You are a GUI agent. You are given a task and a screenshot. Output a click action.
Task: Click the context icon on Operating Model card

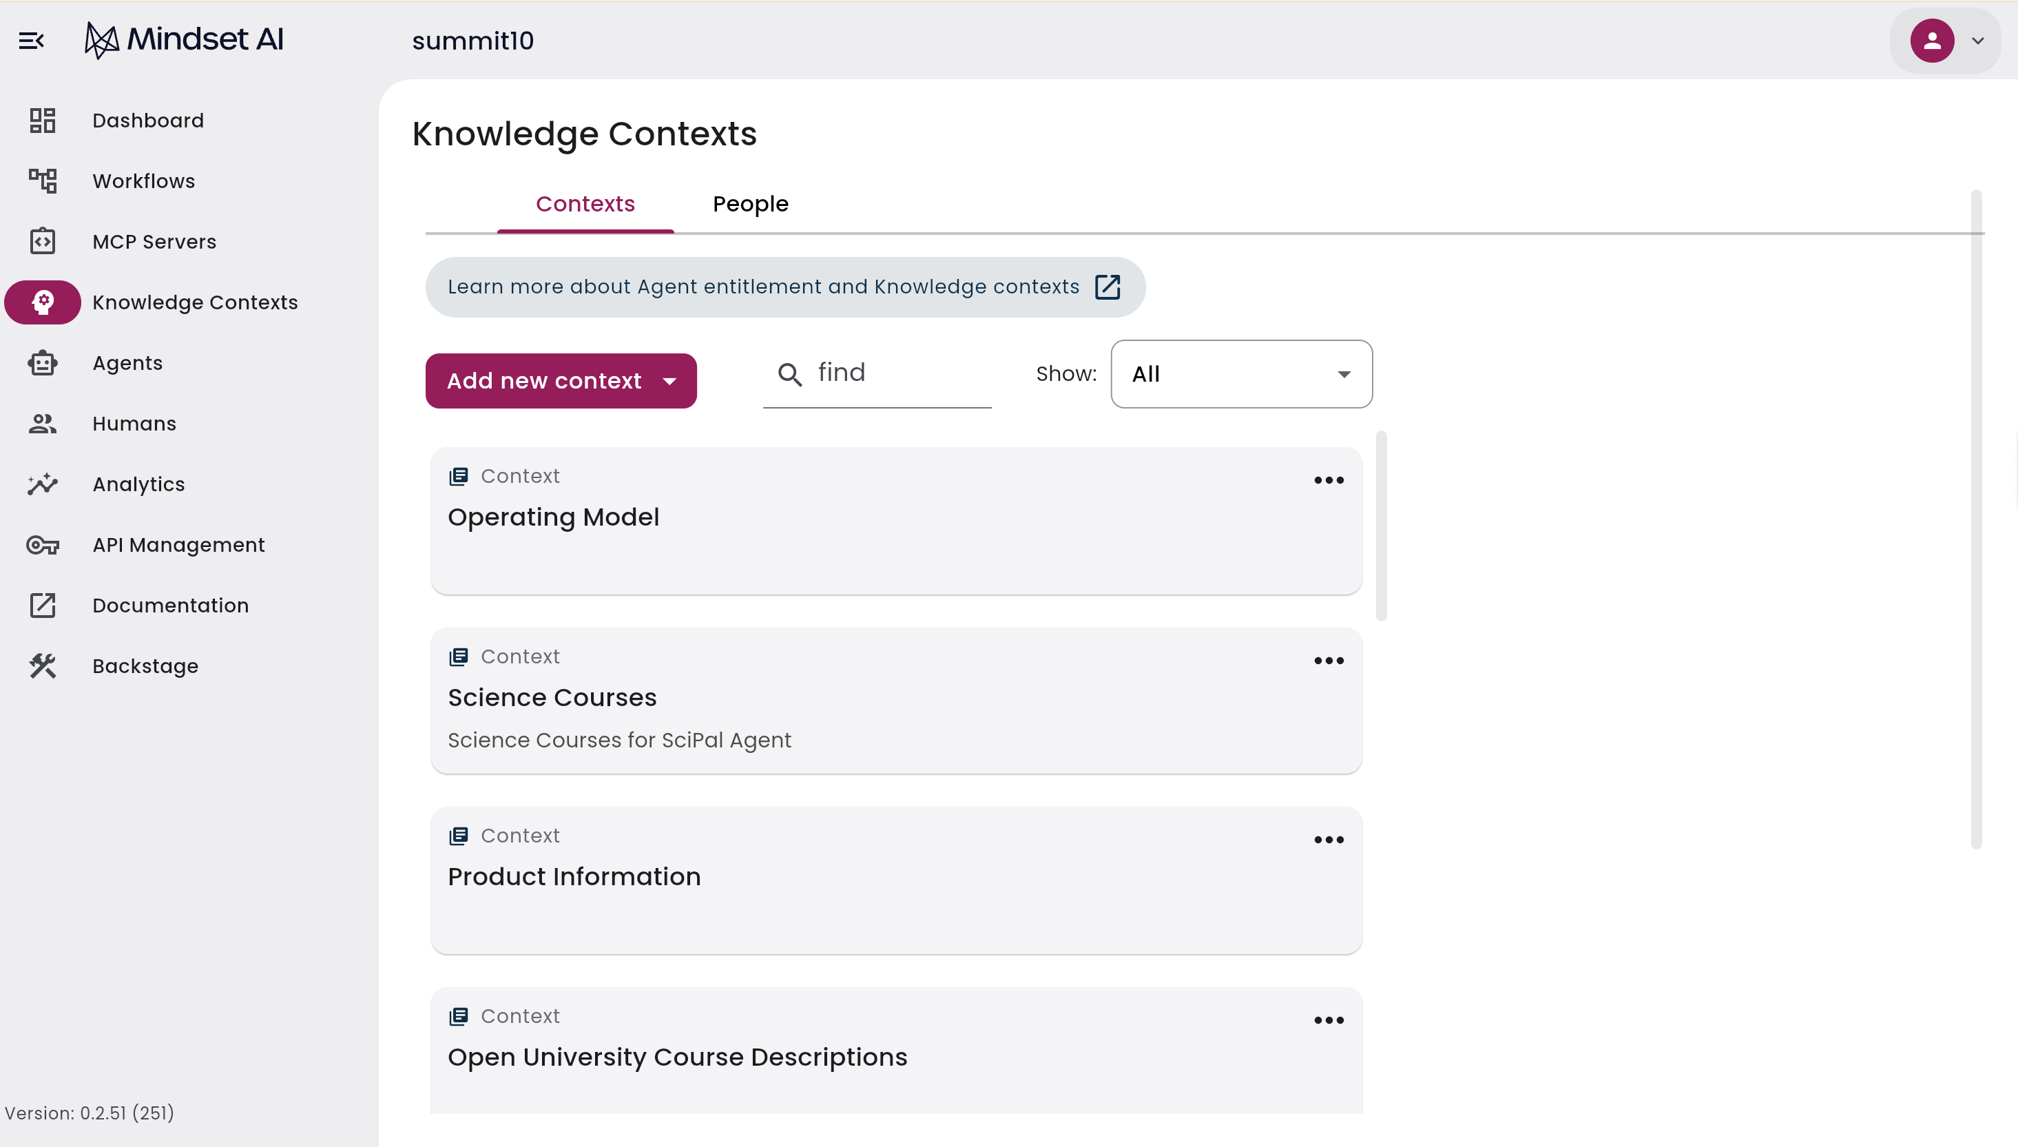tap(458, 477)
